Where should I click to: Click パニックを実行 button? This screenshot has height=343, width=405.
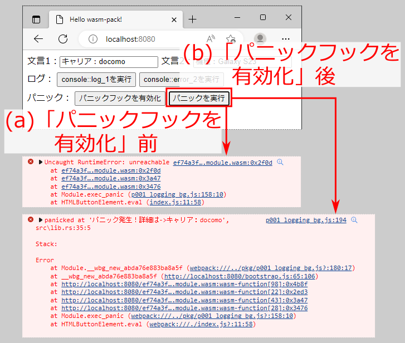199,98
